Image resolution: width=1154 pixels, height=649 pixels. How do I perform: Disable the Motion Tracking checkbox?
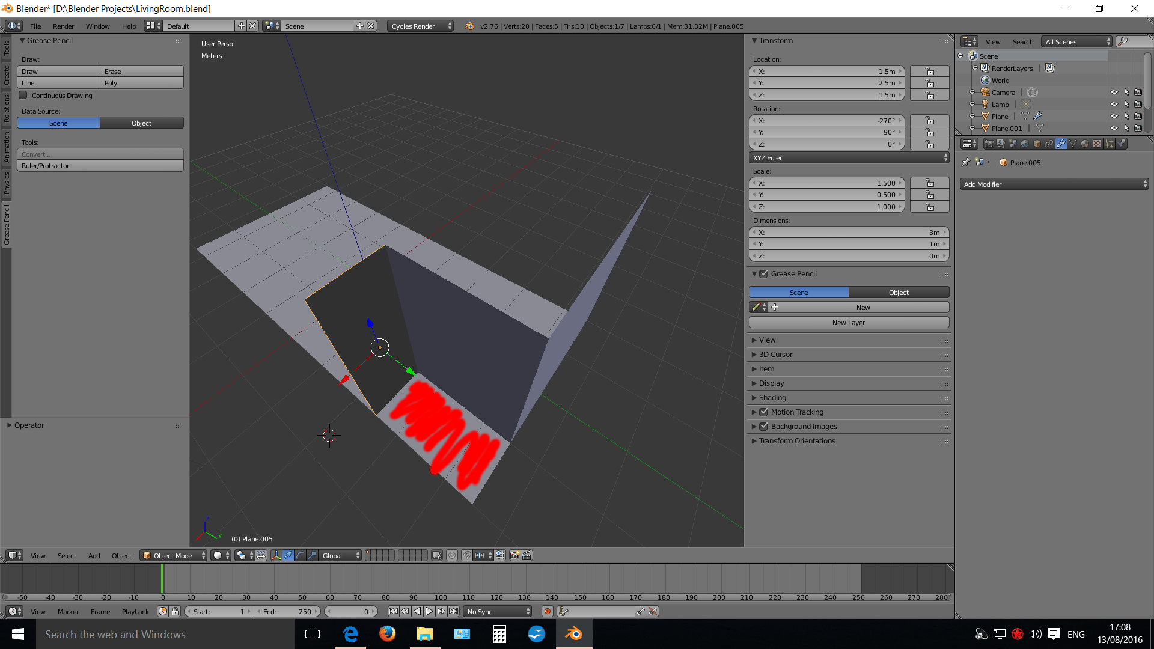click(x=763, y=412)
